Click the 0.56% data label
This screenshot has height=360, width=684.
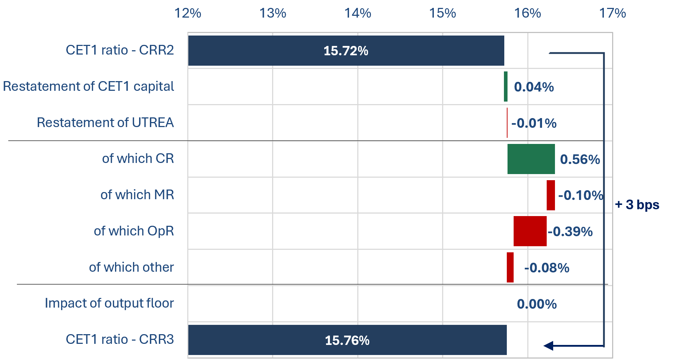pyautogui.click(x=580, y=159)
